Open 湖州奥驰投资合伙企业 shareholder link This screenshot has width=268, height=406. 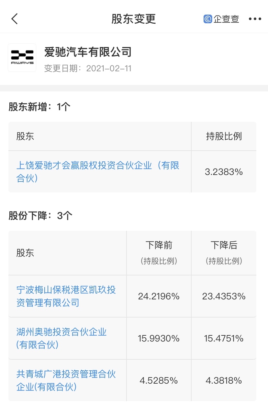(x=61, y=338)
